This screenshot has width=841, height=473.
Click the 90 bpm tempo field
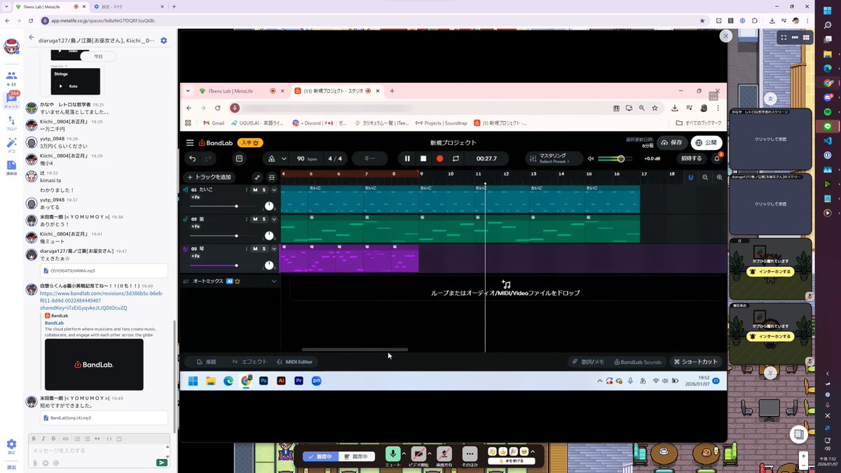(307, 158)
